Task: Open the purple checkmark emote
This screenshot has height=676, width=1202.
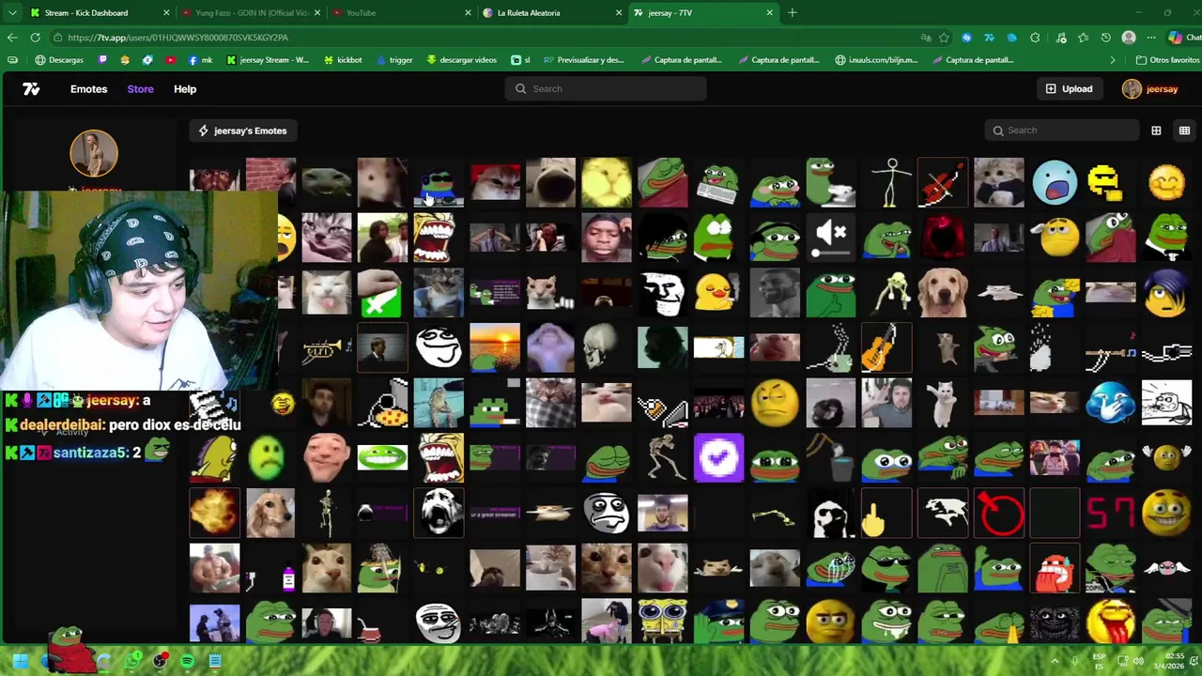Action: pos(718,459)
